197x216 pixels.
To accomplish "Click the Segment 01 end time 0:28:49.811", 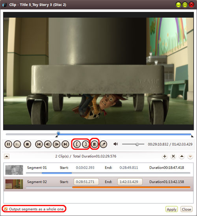I will click(129, 168).
